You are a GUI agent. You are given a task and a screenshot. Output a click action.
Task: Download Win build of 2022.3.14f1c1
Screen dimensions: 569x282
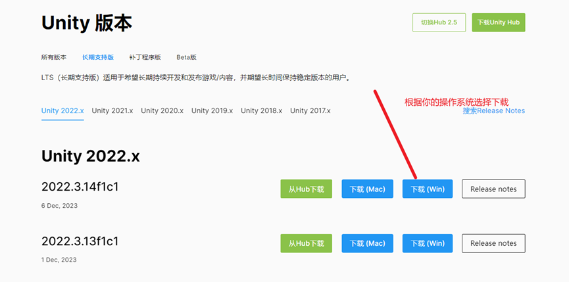(428, 189)
